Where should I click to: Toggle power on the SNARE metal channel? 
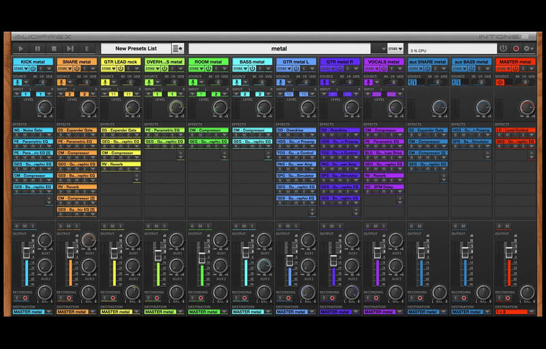pyautogui.click(x=77, y=68)
